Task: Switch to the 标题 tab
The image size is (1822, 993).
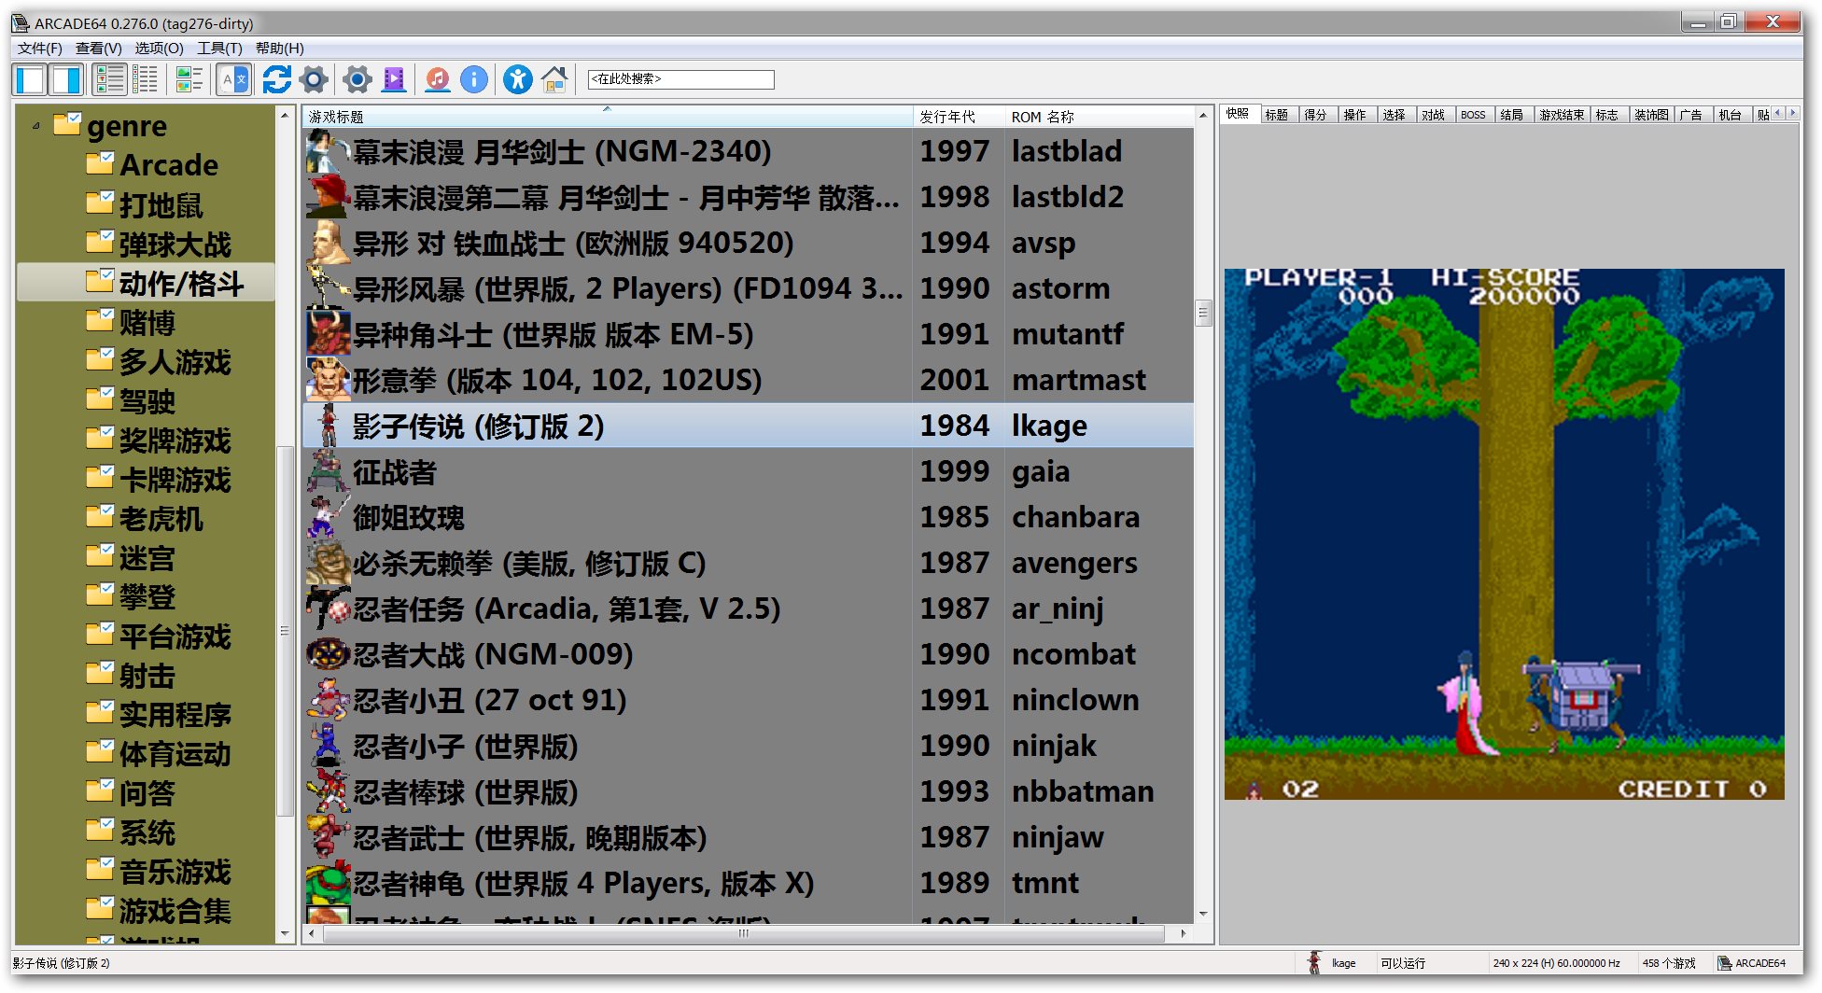Action: coord(1277,115)
